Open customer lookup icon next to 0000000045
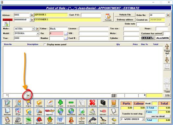173x125 pixels. (32, 20)
